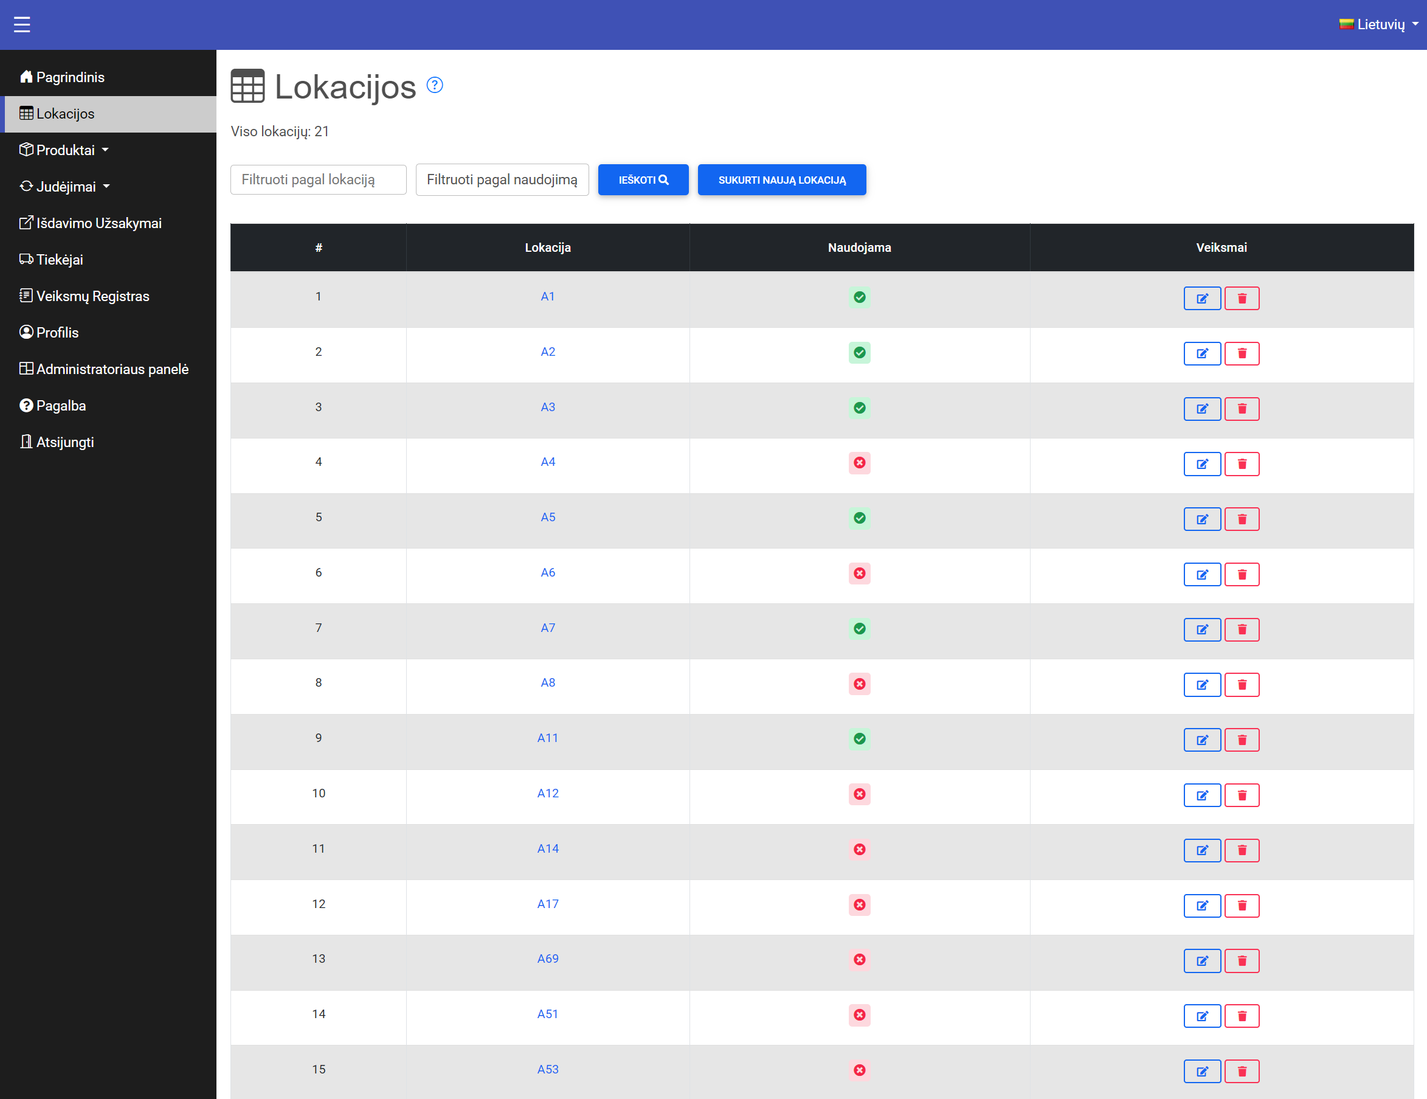Expand the Produktai sidebar dropdown
The width and height of the screenshot is (1427, 1099).
65,150
